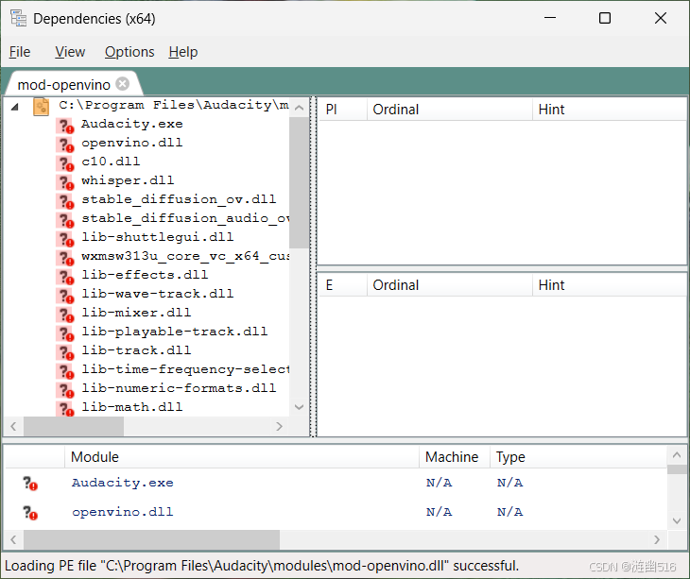Click the error icon beside lib-shuttlegui.dll
690x579 pixels.
tap(65, 239)
